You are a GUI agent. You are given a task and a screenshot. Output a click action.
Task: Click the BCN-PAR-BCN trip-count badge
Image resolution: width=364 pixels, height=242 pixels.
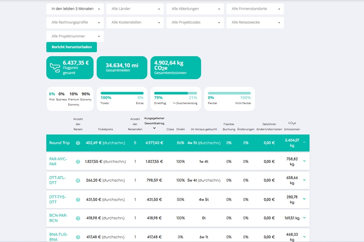point(78,218)
